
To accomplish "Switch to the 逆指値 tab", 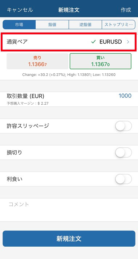I will tap(85, 24).
